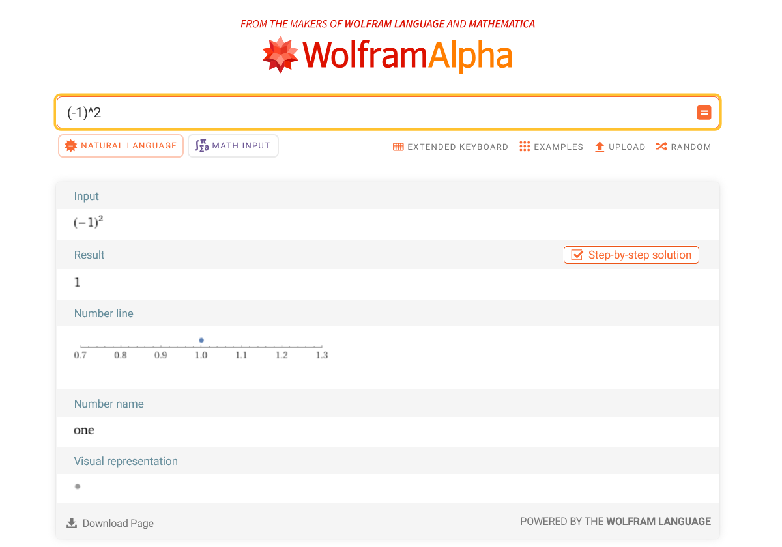
Task: Click 'Powered by the Wolfram Language' text
Action: (615, 521)
